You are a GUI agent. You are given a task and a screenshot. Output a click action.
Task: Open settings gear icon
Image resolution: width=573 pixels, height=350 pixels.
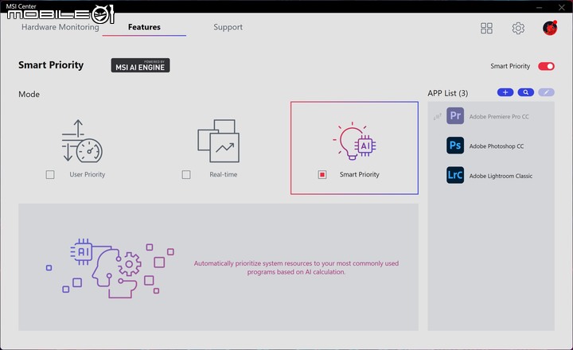(x=518, y=28)
